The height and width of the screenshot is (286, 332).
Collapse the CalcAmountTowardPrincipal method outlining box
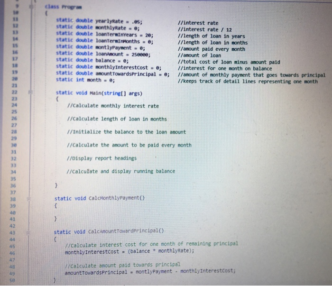(28, 233)
